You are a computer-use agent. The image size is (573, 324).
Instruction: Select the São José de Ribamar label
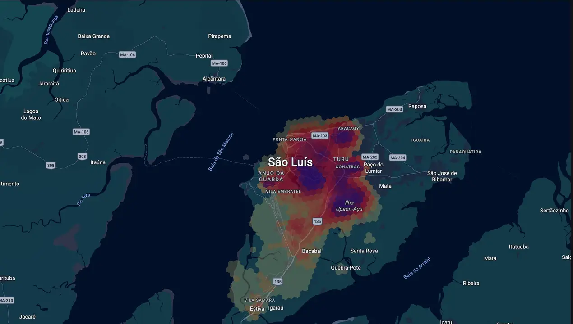(x=442, y=176)
